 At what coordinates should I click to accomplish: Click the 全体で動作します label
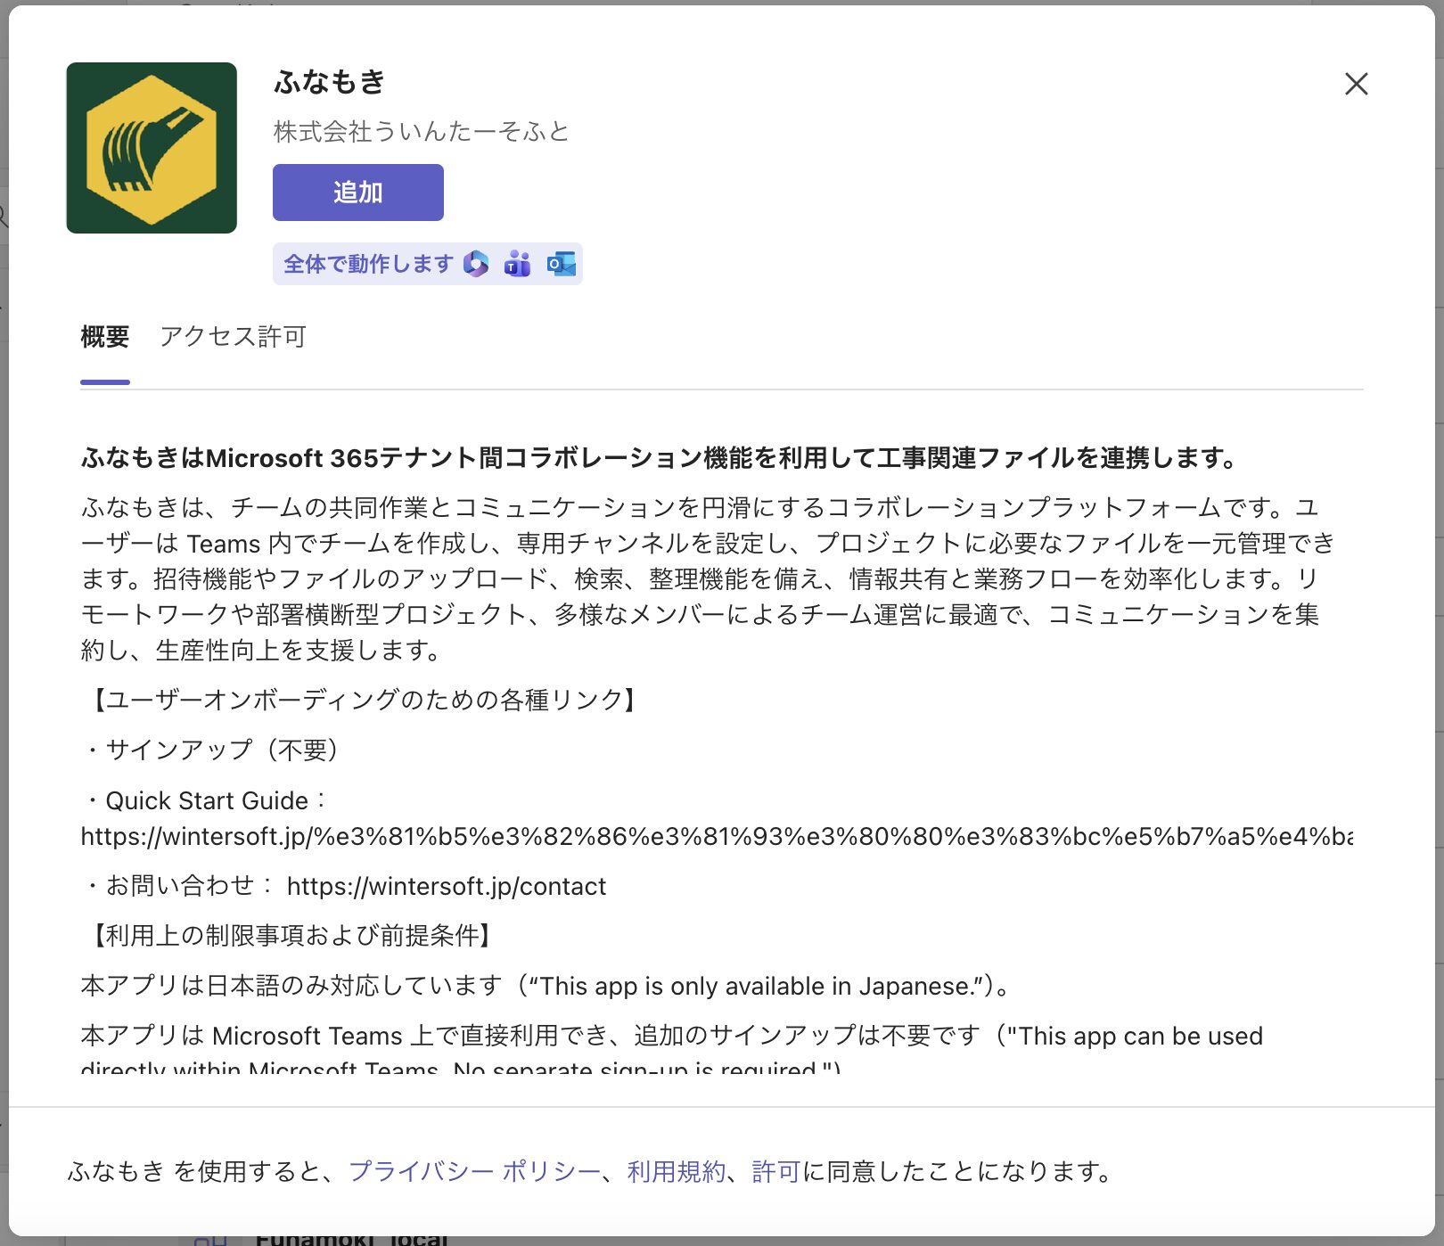click(x=368, y=264)
